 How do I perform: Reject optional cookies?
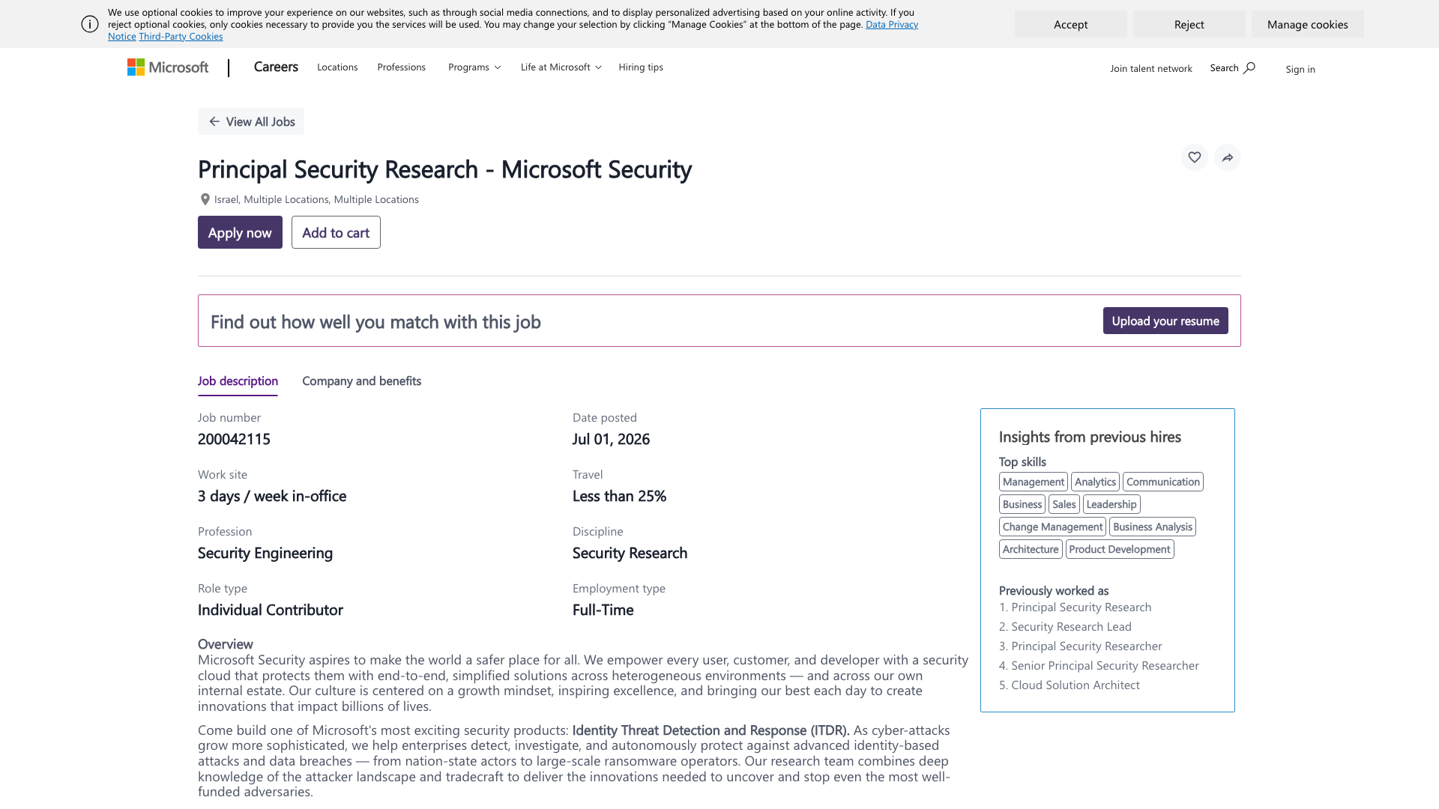tap(1189, 24)
